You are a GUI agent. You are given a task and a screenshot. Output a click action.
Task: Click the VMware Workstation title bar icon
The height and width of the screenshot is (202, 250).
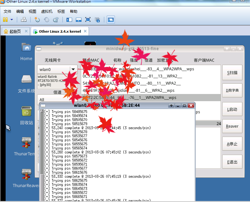(2, 2)
